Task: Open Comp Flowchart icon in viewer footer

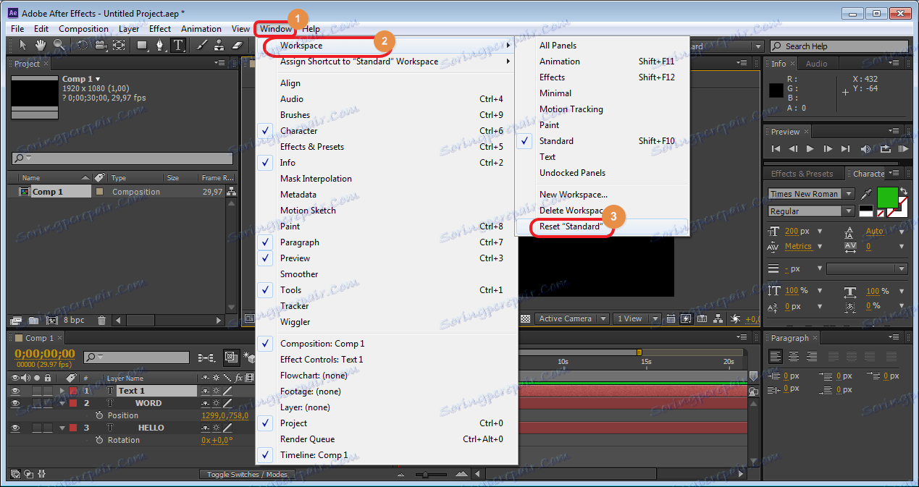Action: tap(718, 318)
